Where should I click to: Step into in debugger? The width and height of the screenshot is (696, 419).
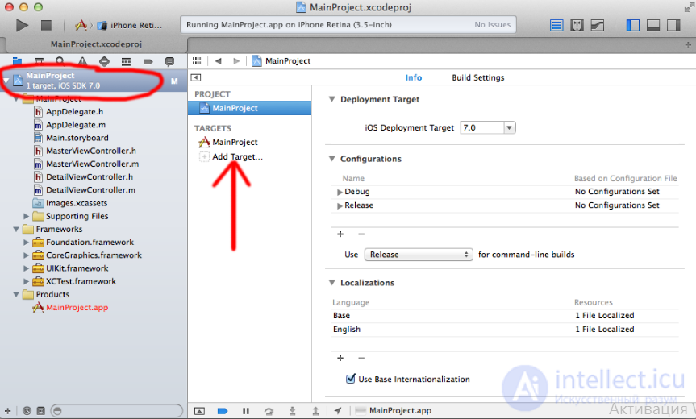(x=292, y=411)
